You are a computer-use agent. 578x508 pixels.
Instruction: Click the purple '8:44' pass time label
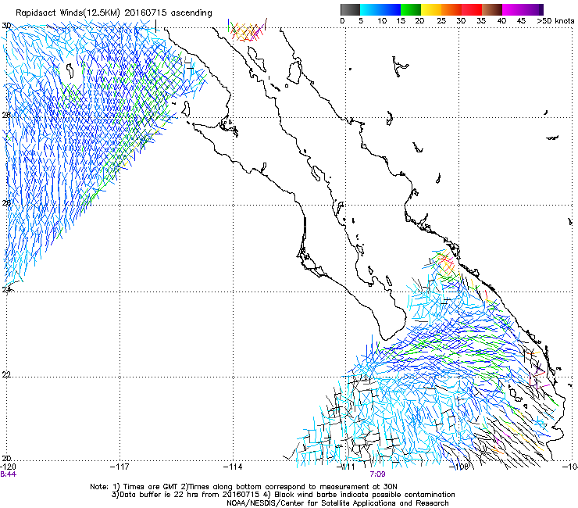(x=8, y=474)
